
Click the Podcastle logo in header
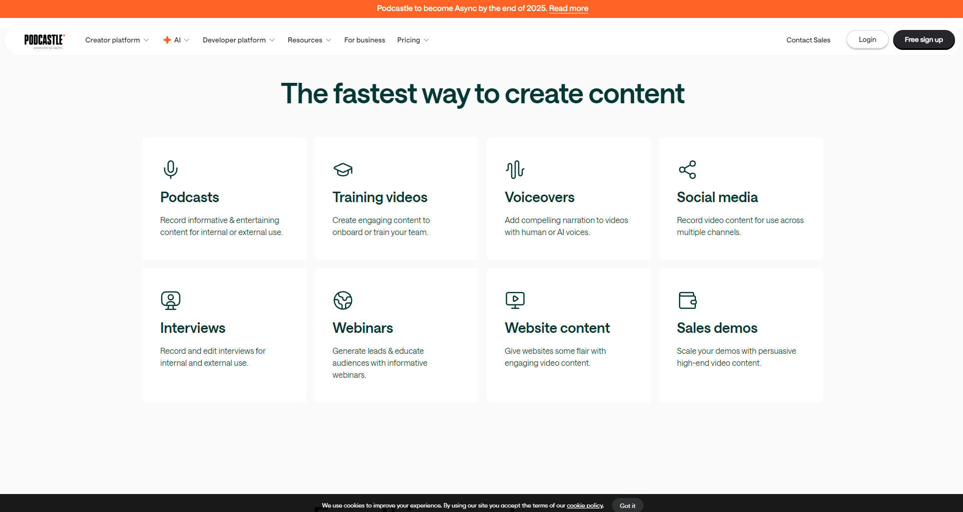click(x=44, y=40)
